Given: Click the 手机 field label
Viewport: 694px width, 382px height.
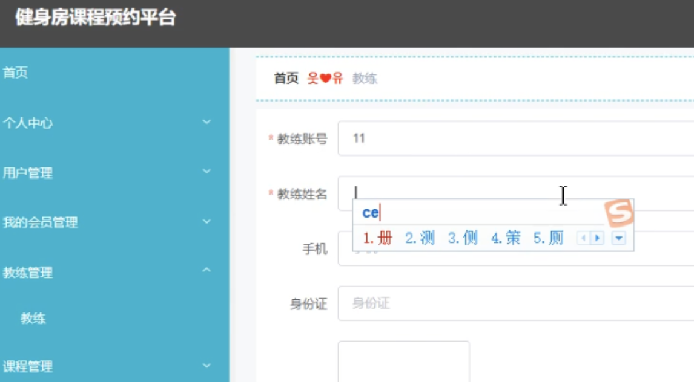Looking at the screenshot, I should (x=315, y=249).
